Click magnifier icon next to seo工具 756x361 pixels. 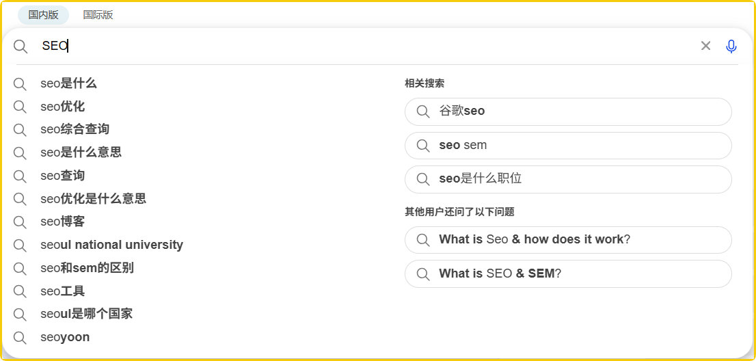(x=20, y=292)
